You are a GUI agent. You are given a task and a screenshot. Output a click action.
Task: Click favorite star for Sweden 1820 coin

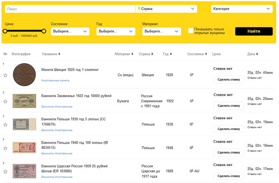click(x=5, y=75)
